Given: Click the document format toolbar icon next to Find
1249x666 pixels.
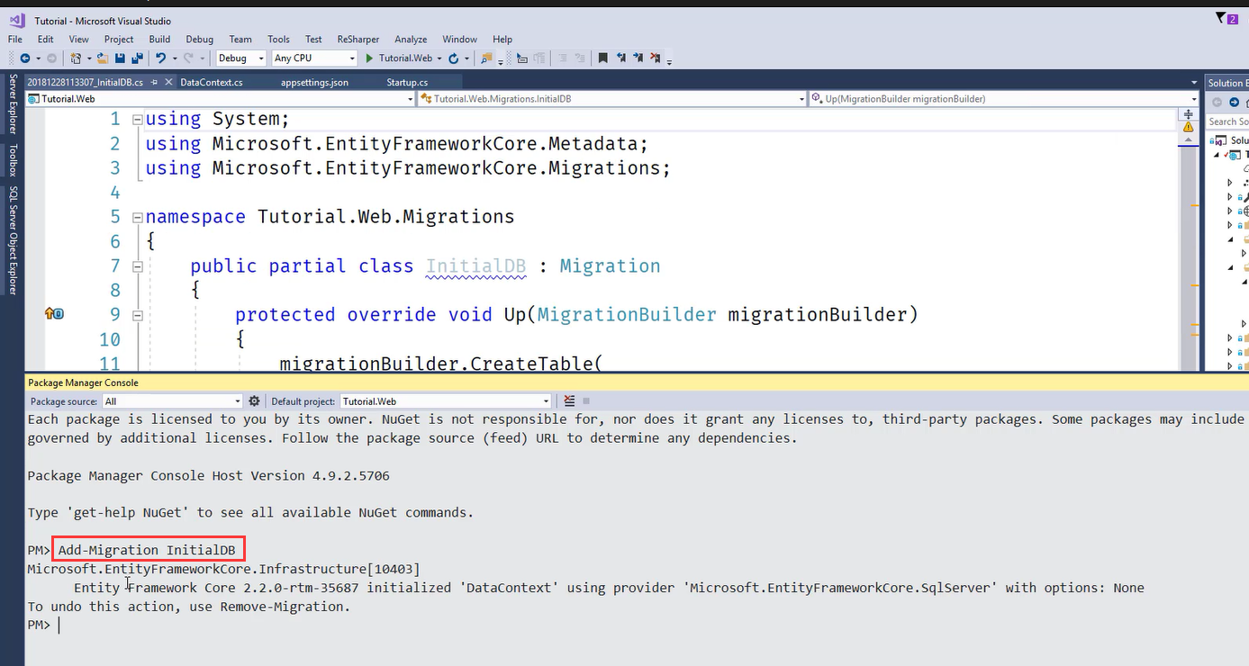Looking at the screenshot, I should point(521,58).
